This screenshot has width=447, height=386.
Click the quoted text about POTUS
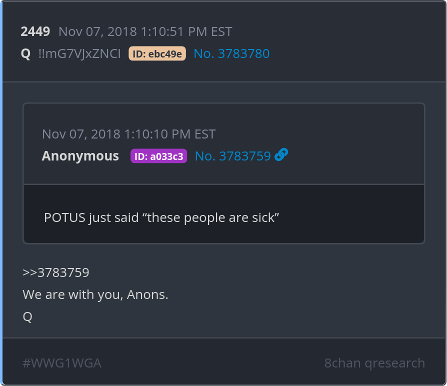tap(161, 218)
